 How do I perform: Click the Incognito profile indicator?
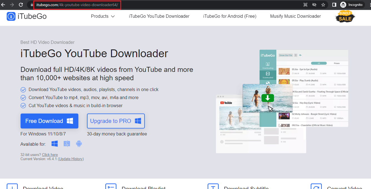coord(352,5)
